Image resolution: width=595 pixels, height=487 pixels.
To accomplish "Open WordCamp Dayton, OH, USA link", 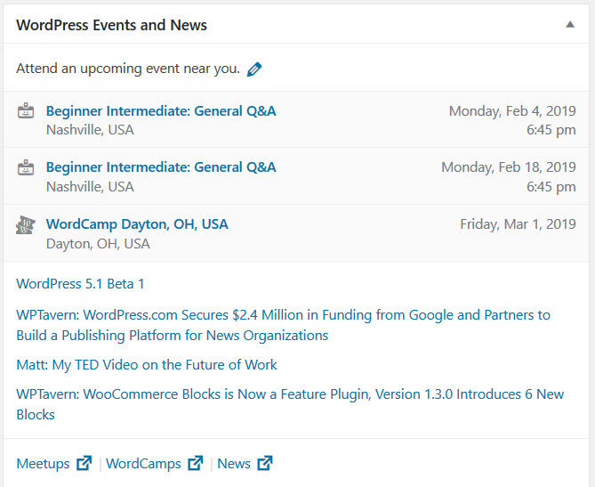I will tap(137, 223).
